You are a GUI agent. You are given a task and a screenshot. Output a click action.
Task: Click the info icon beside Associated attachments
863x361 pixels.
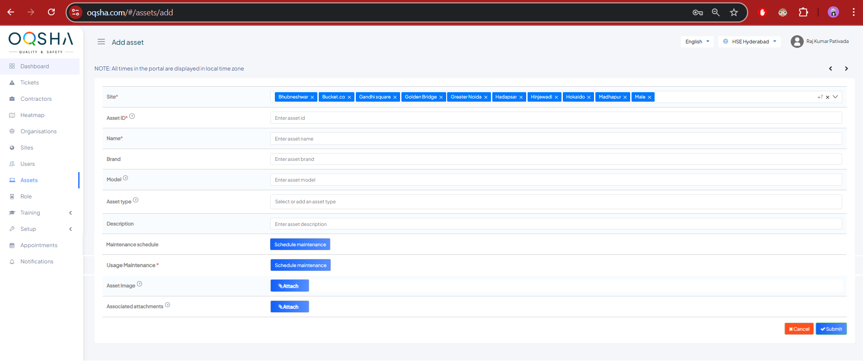pos(168,305)
